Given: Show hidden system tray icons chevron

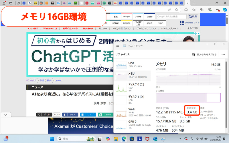Looking at the screenshot, I should point(180,139).
